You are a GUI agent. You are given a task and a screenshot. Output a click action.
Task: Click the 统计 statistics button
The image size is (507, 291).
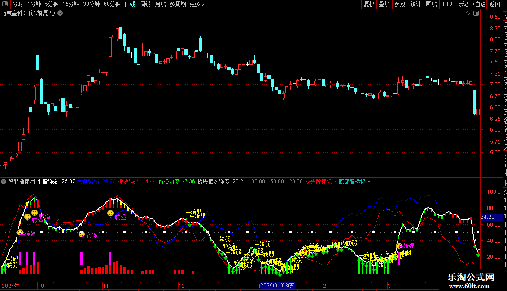point(415,4)
